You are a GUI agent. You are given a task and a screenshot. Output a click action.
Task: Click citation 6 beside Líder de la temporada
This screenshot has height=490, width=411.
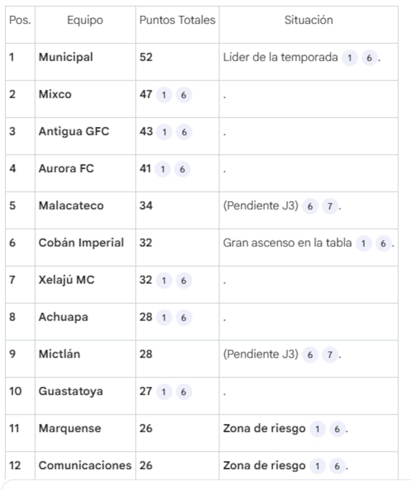pos(369,58)
